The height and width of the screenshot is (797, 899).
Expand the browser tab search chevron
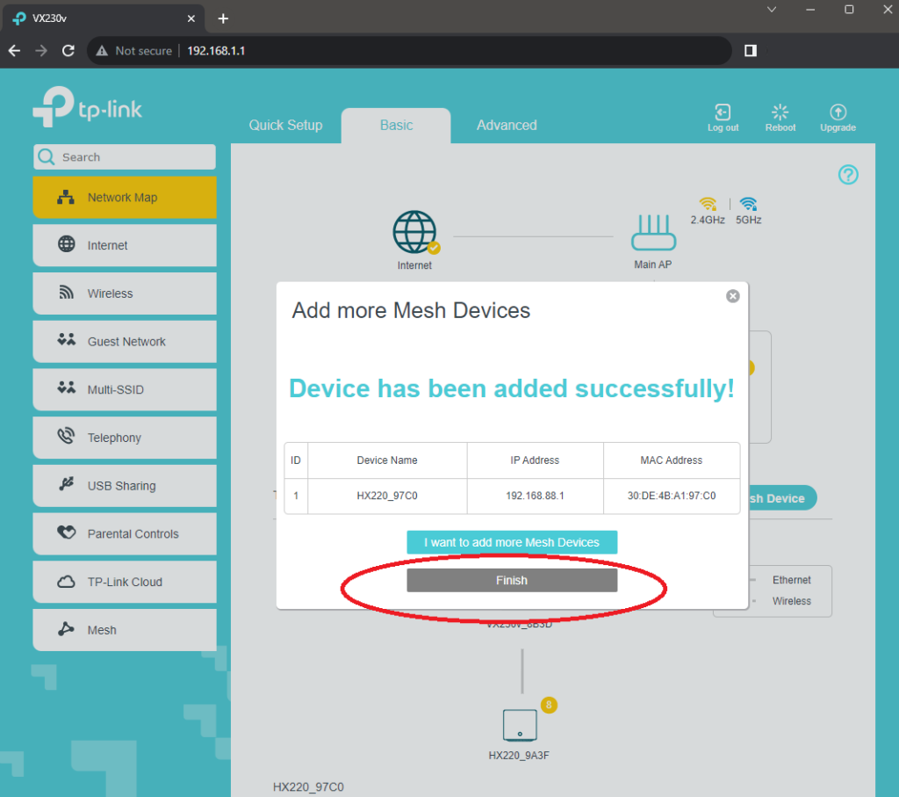(772, 10)
